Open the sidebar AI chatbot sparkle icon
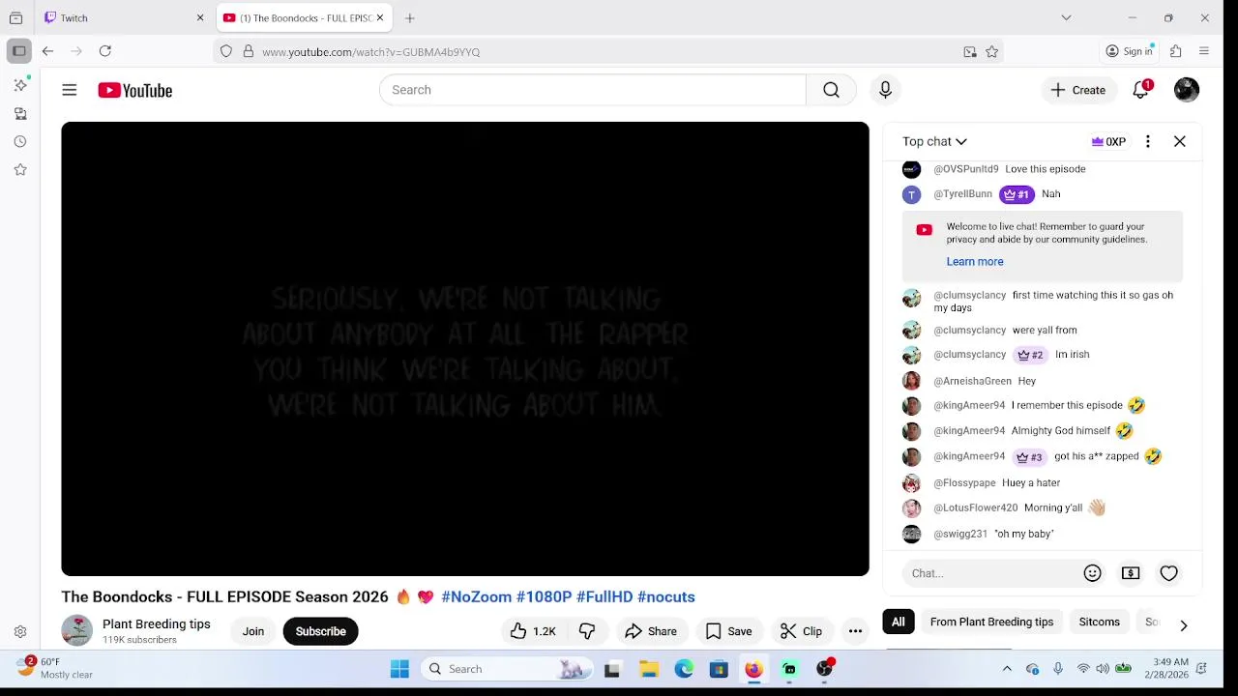This screenshot has width=1238, height=696. pos(20,86)
